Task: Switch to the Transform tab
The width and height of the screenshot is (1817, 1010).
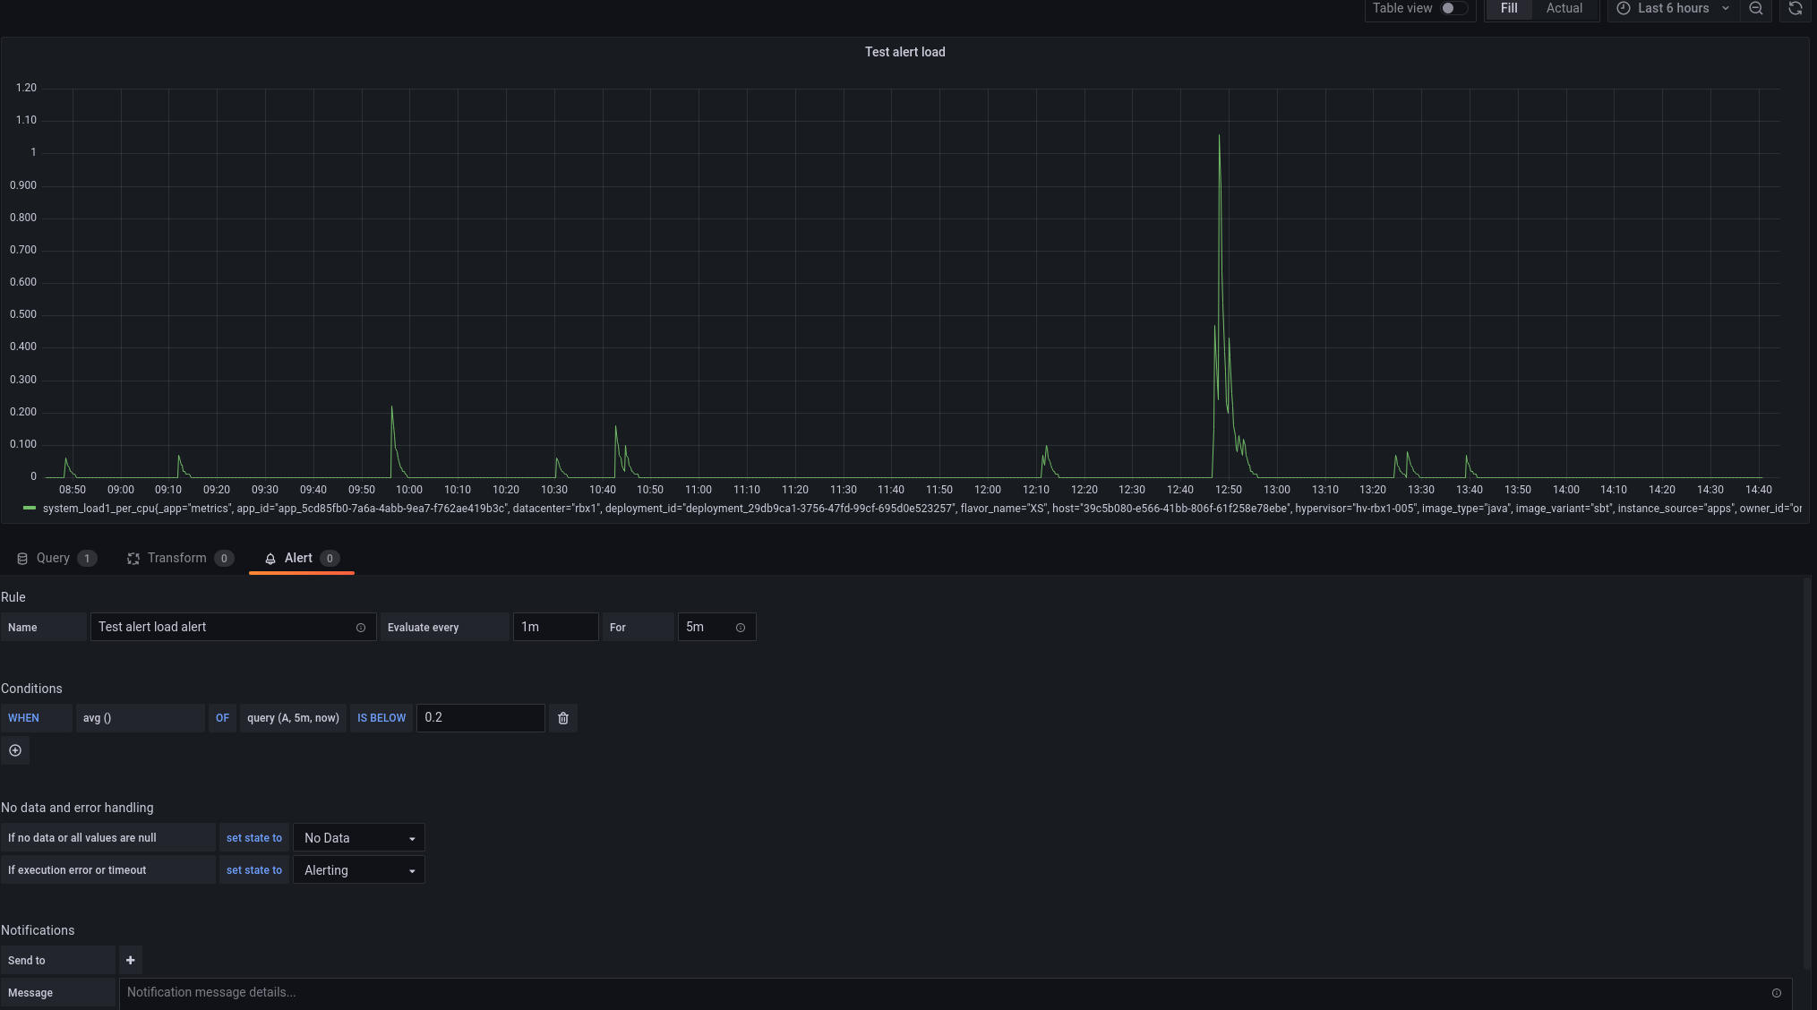Action: (x=179, y=558)
